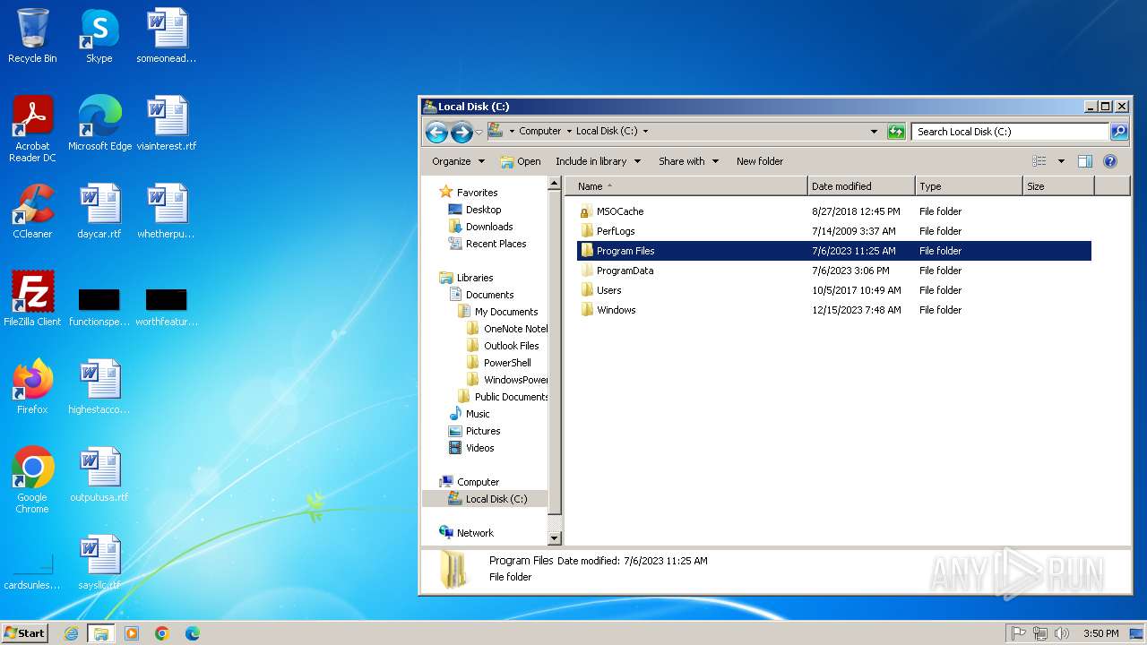Select the daycar.rtf document icon
Image resolution: width=1147 pixels, height=645 pixels.
coord(99,211)
